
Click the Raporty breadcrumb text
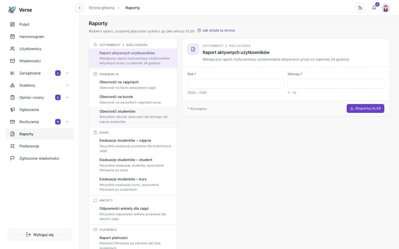pyautogui.click(x=133, y=8)
